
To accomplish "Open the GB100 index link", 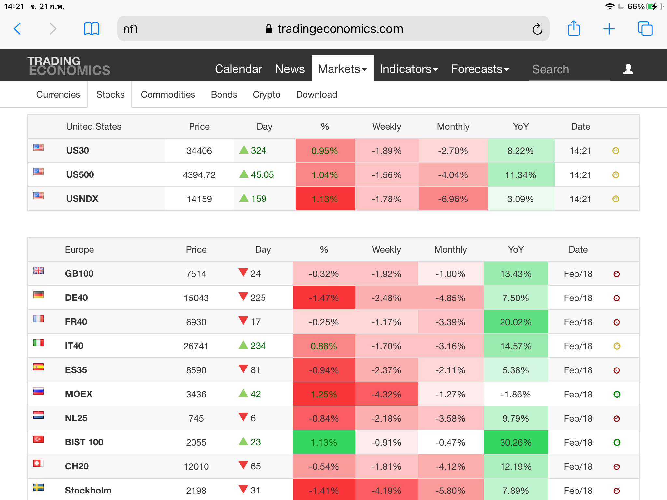I will pos(79,273).
